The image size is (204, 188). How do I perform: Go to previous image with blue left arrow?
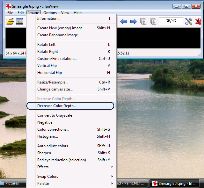click(123, 21)
